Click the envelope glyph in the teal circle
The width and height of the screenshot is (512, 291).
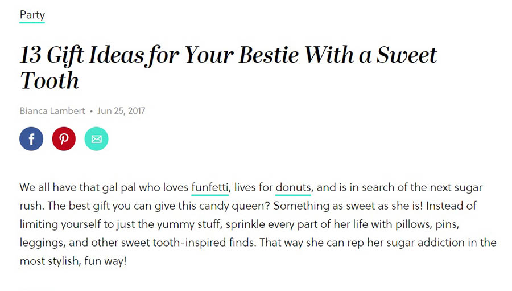click(x=96, y=139)
